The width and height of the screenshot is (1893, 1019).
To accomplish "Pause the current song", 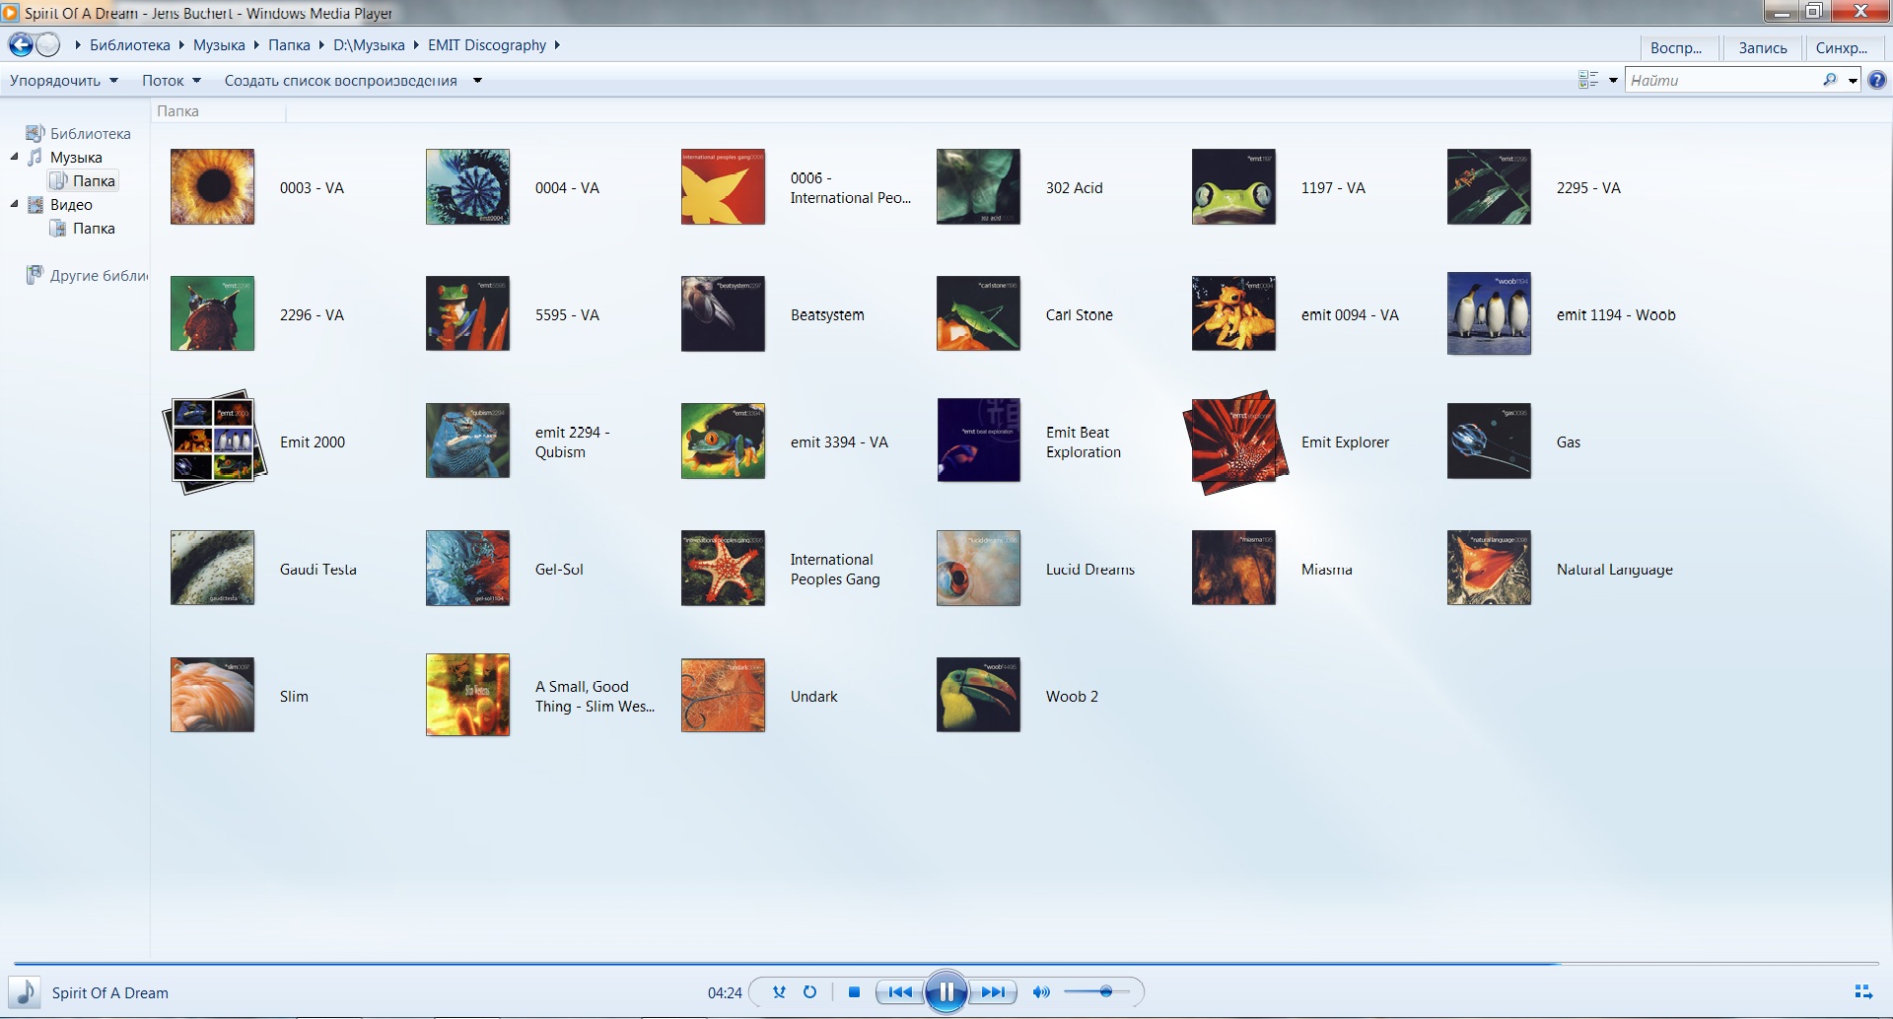I will [946, 992].
